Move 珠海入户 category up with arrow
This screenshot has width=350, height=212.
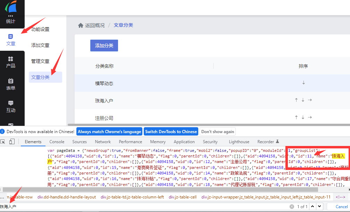point(296,100)
